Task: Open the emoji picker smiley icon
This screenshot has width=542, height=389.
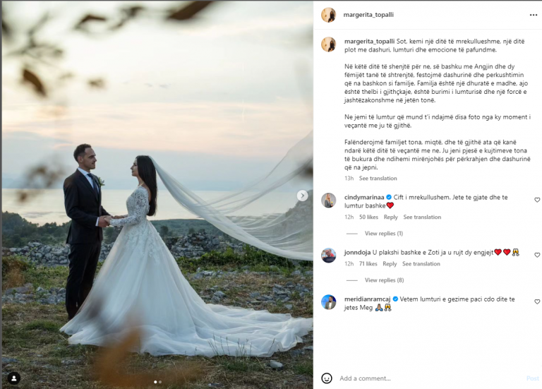Action: click(x=327, y=378)
